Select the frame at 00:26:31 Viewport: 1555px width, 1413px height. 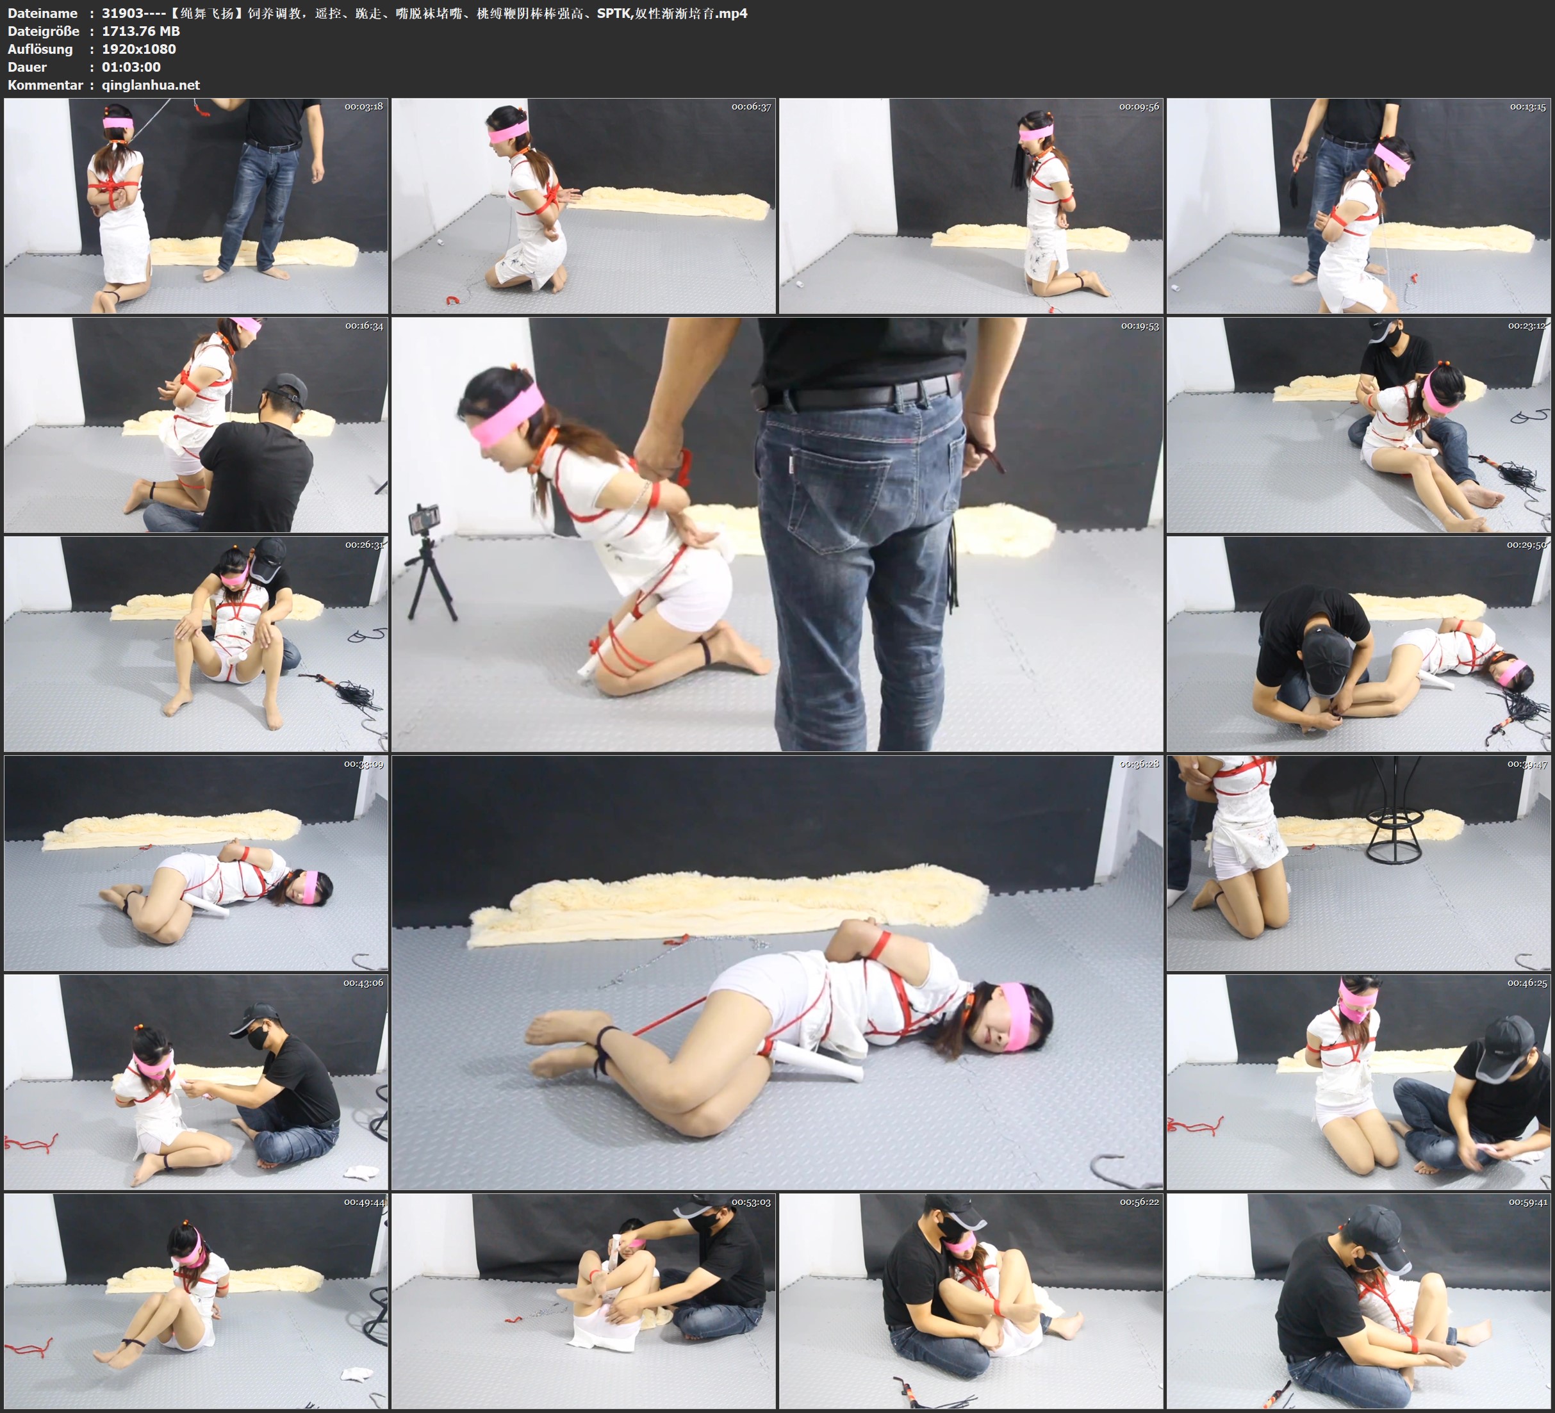click(x=196, y=644)
